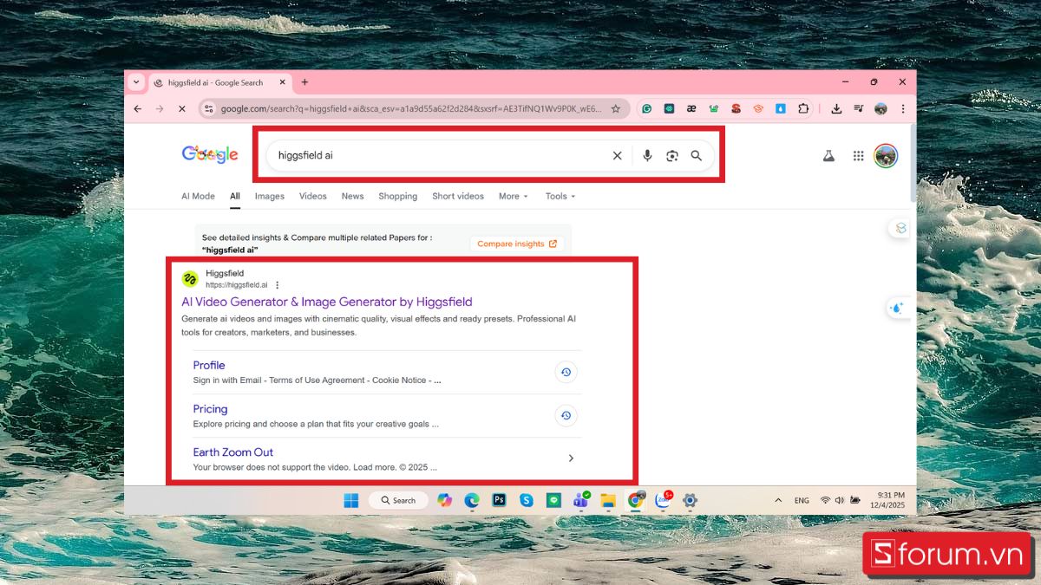Start voice search with the microphone icon
The image size is (1041, 585).
[646, 156]
